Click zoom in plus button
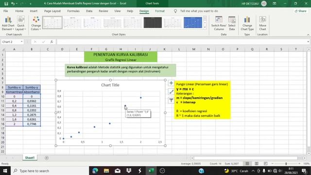311x175 pixels. tap(299, 164)
